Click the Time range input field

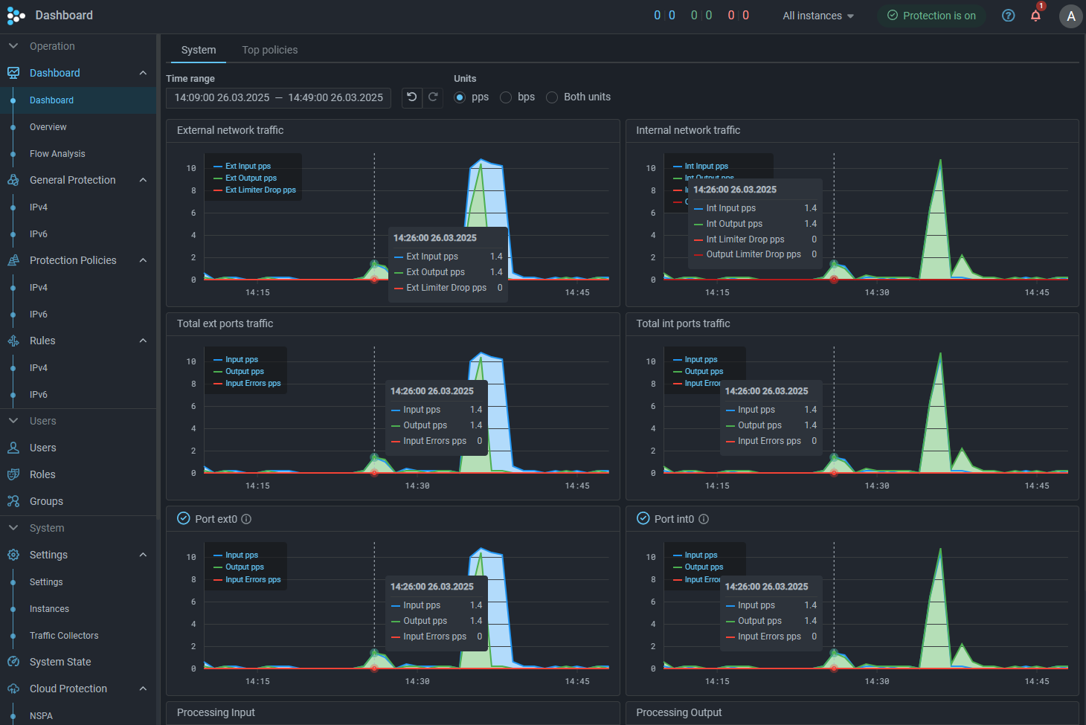[x=278, y=97]
